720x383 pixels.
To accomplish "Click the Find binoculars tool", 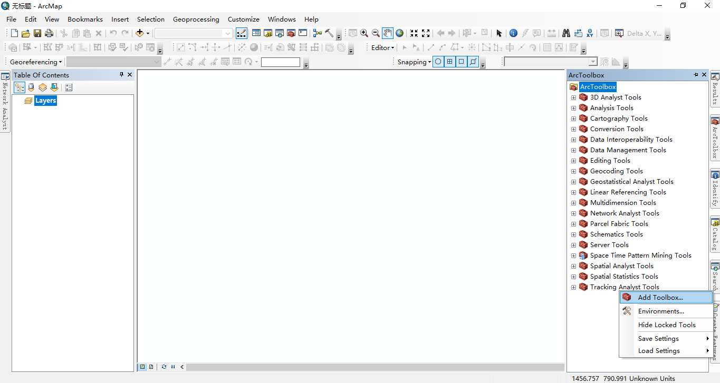I will 565,33.
